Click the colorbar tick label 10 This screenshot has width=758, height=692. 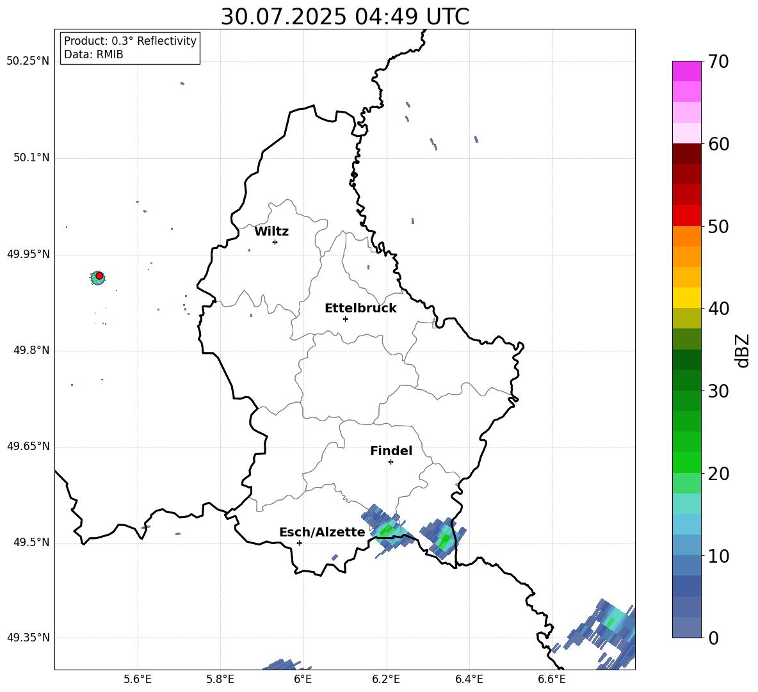718,556
